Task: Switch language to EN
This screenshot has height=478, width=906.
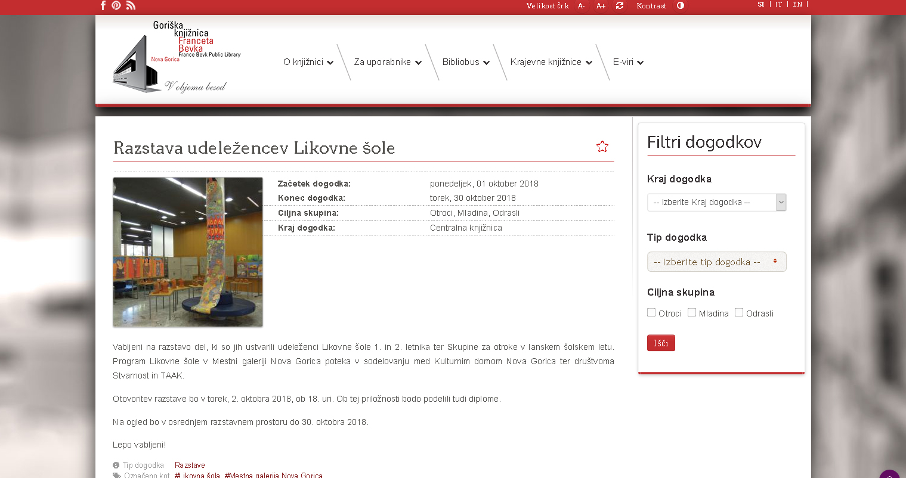Action: coord(797,5)
